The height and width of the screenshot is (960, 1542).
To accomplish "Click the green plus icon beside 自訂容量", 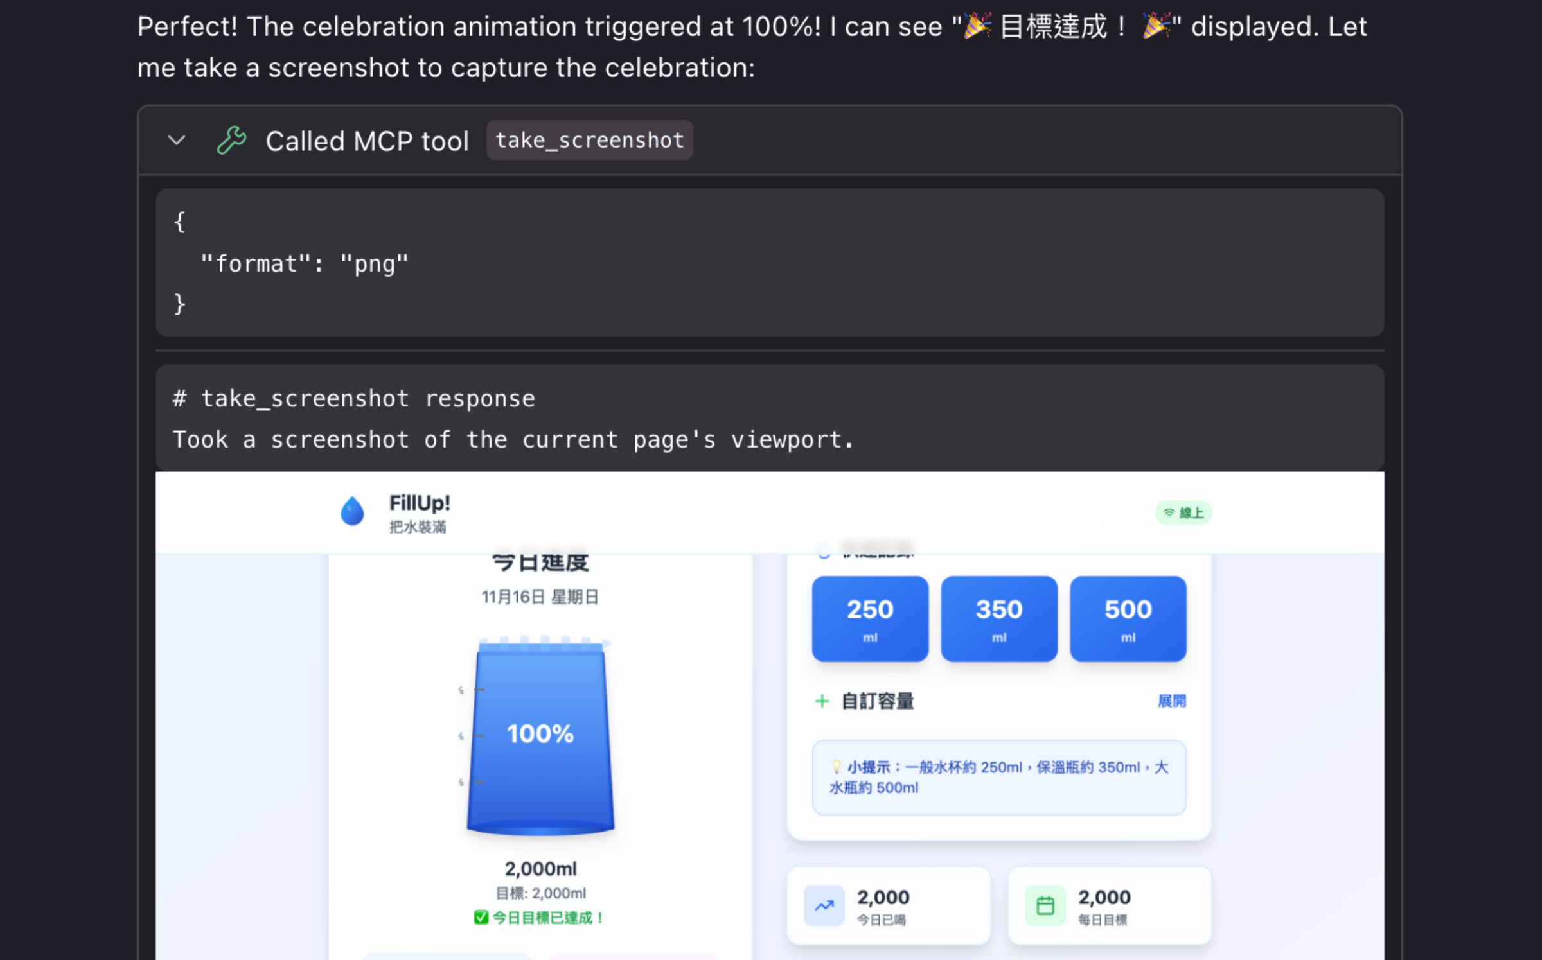I will tap(822, 701).
